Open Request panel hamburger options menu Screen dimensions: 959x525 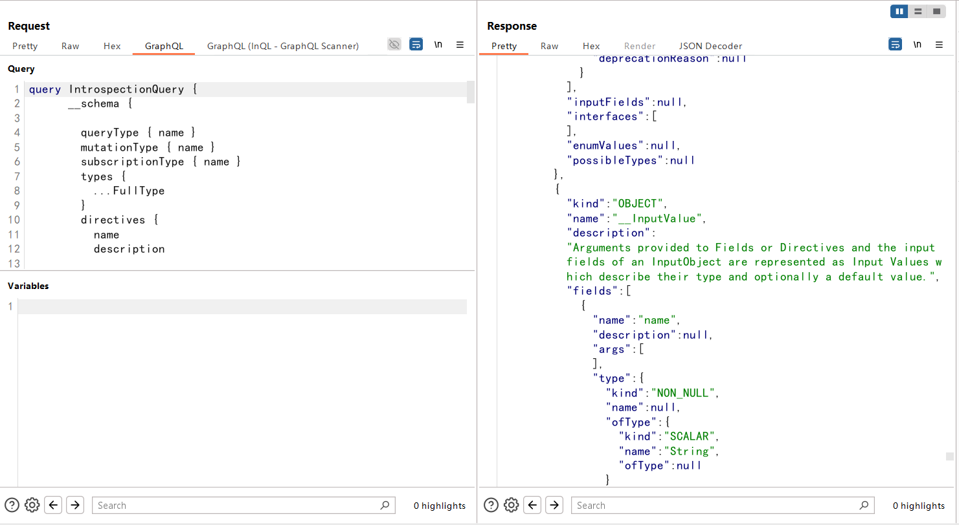pyautogui.click(x=460, y=45)
